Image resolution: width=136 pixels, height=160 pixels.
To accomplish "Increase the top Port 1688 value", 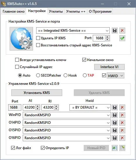I will click(x=107, y=37).
